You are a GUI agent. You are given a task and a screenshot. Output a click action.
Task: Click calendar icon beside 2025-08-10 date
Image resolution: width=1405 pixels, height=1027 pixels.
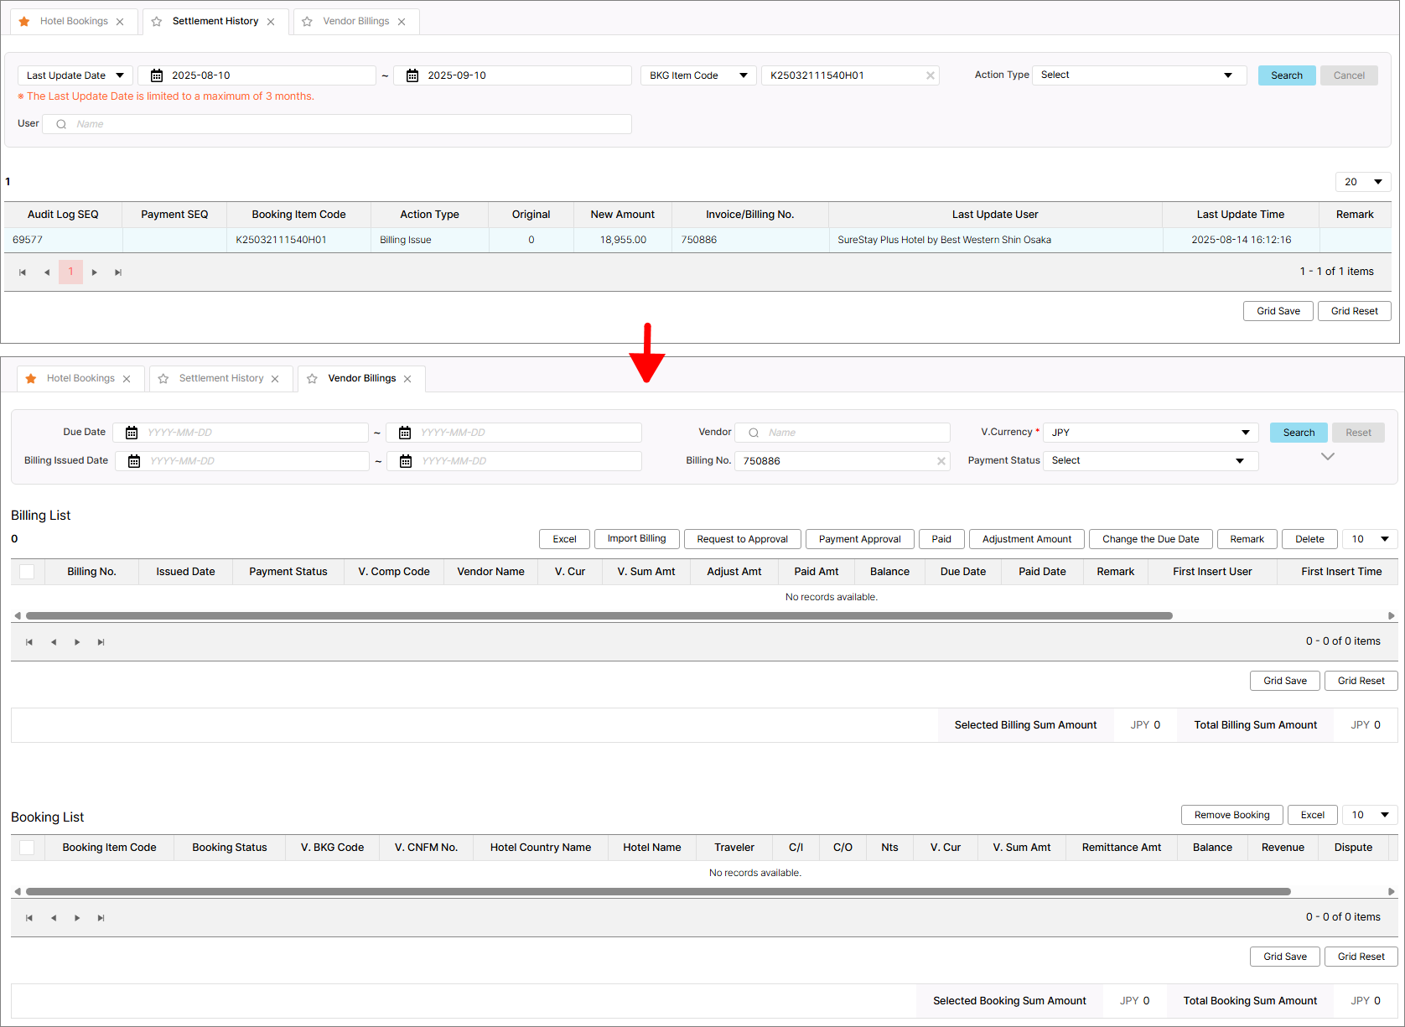pyautogui.click(x=157, y=75)
